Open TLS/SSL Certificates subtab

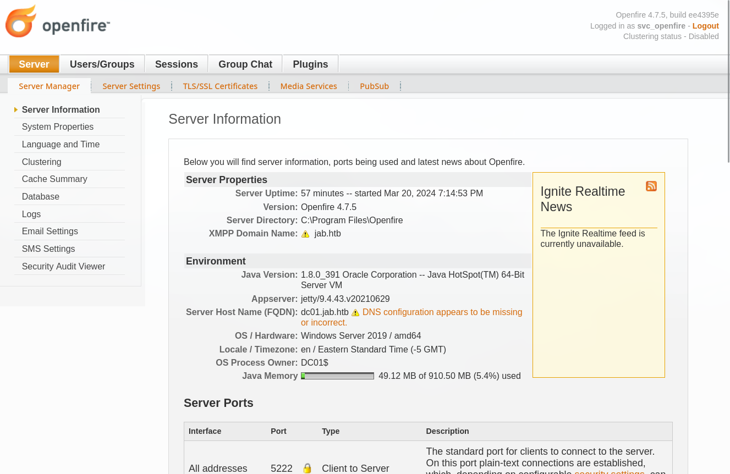[220, 86]
